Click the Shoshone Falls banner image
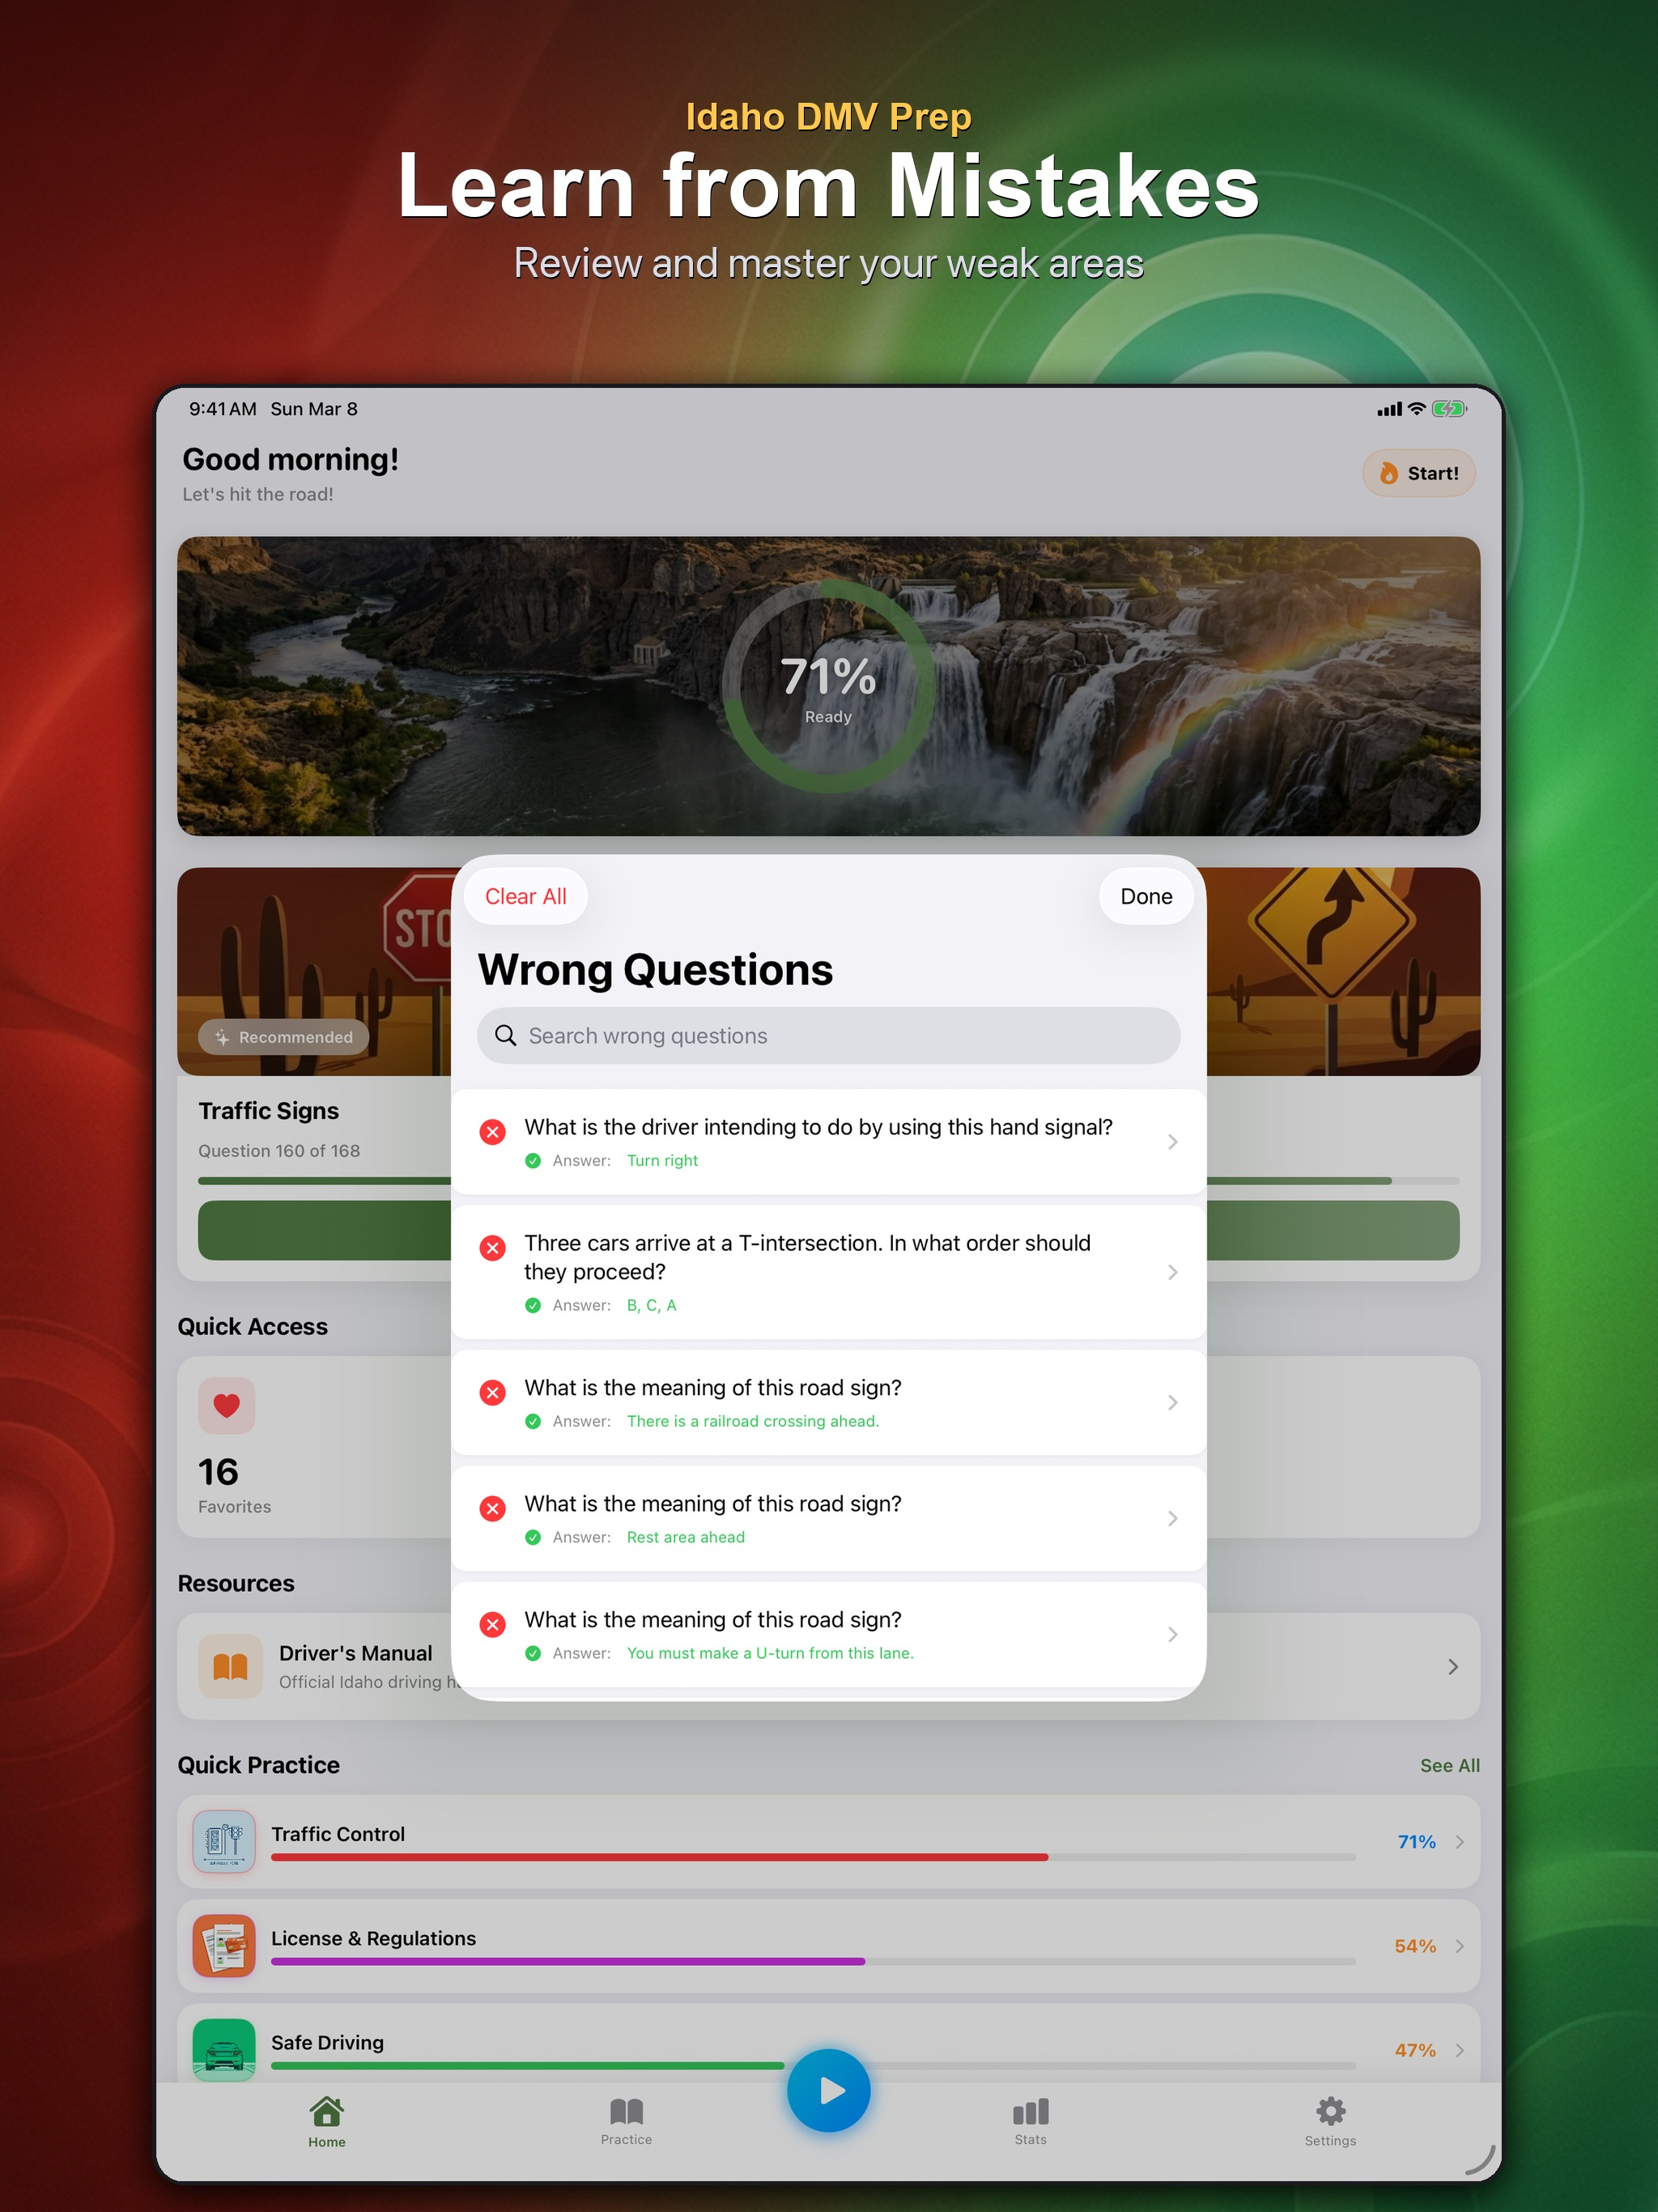Screen dimensions: 1658x2212 click(x=828, y=686)
